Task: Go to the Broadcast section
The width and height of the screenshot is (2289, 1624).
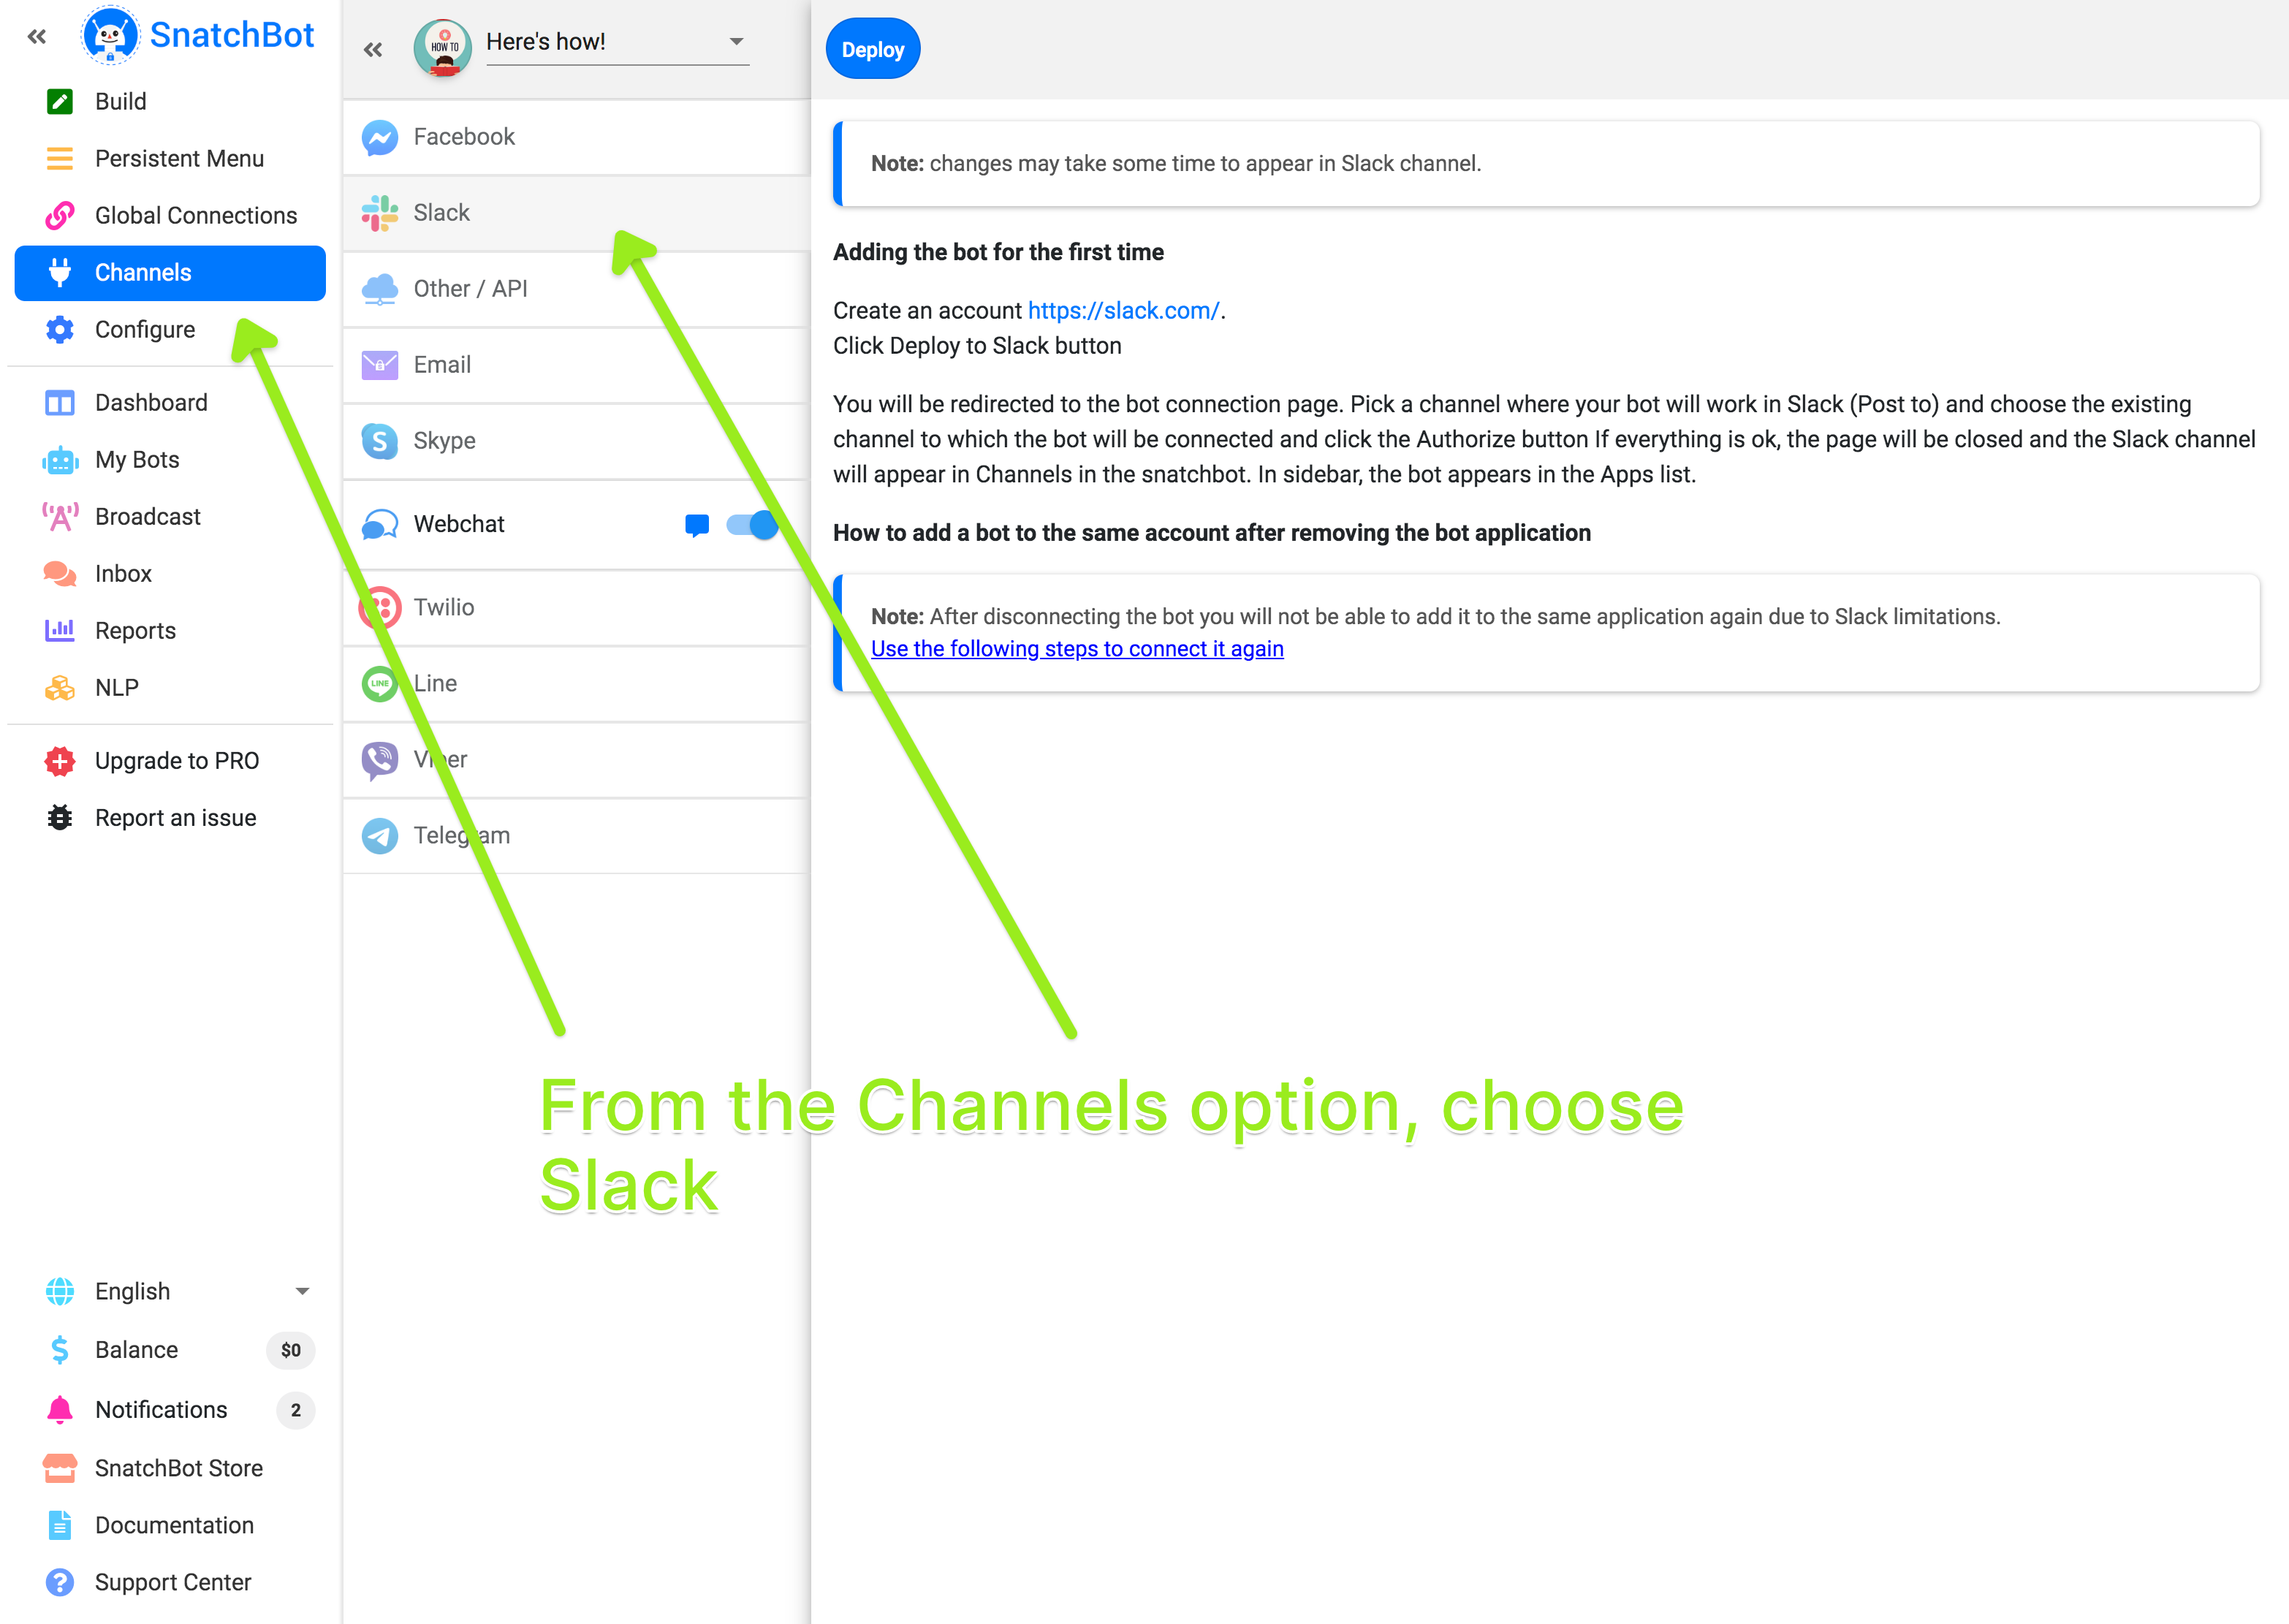Action: 147,517
